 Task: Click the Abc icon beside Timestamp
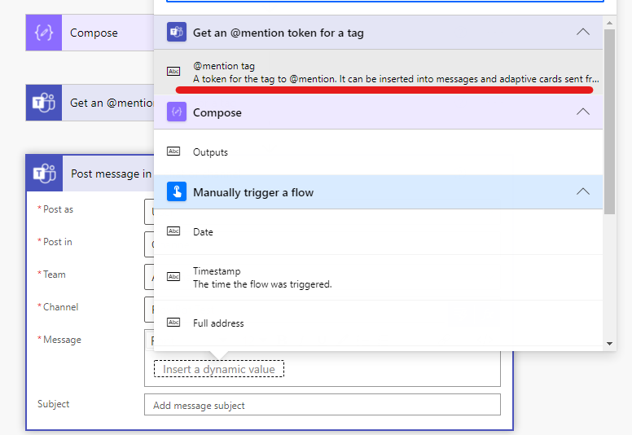tap(173, 277)
